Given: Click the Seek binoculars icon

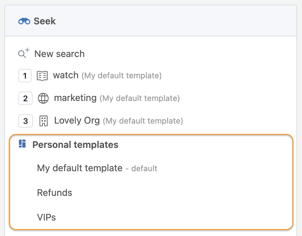Looking at the screenshot, I should tap(24, 21).
